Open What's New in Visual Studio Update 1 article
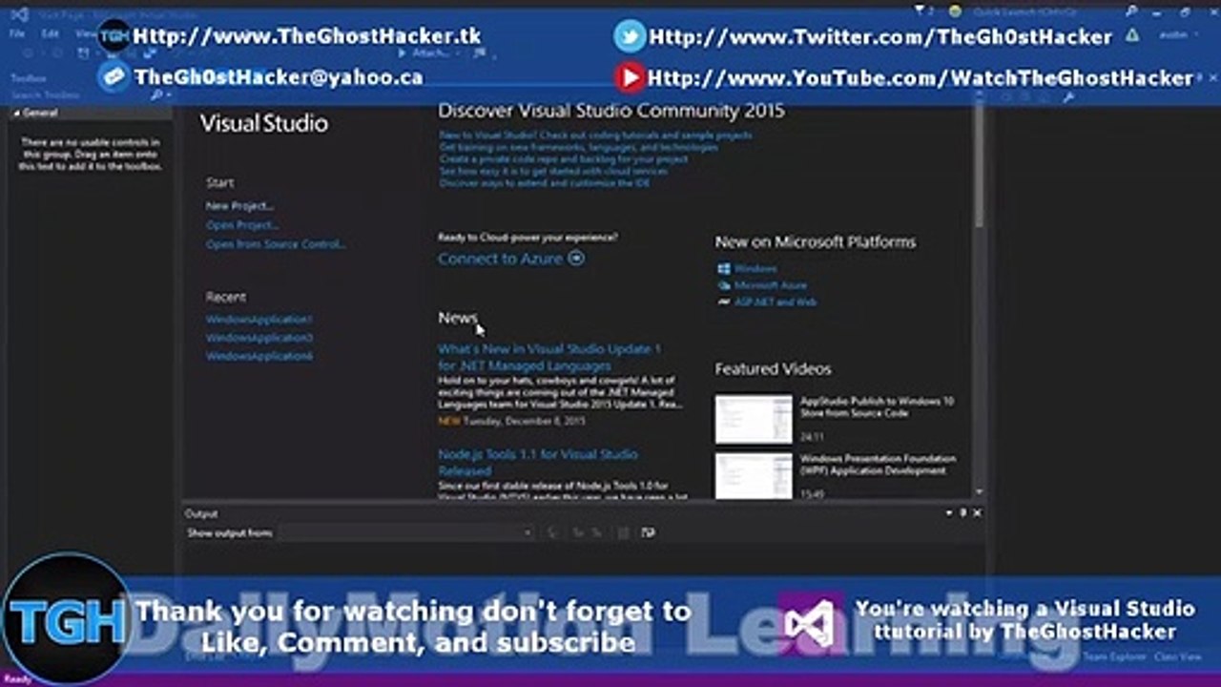 point(549,357)
